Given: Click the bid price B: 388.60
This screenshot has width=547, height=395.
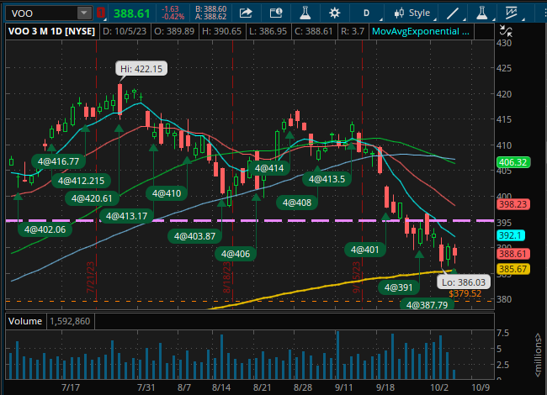Looking at the screenshot, I should point(210,9).
